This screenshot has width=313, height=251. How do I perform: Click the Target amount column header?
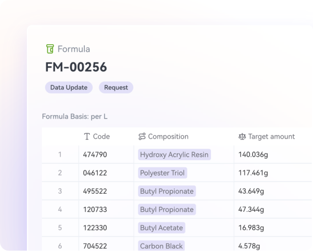(x=267, y=136)
